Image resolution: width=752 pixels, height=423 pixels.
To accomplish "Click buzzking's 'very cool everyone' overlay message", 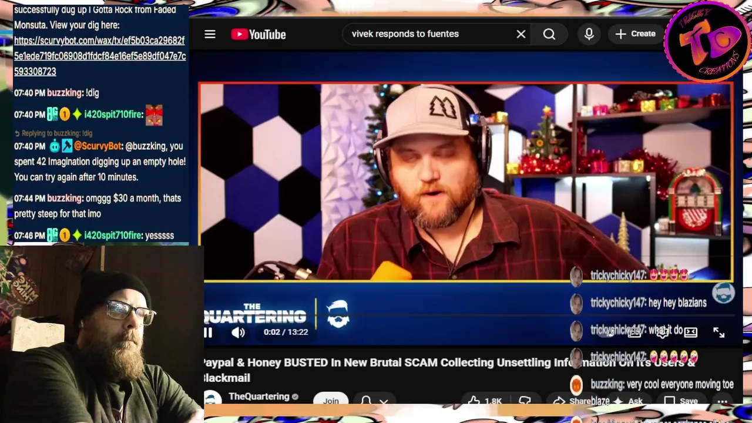I will 680,384.
